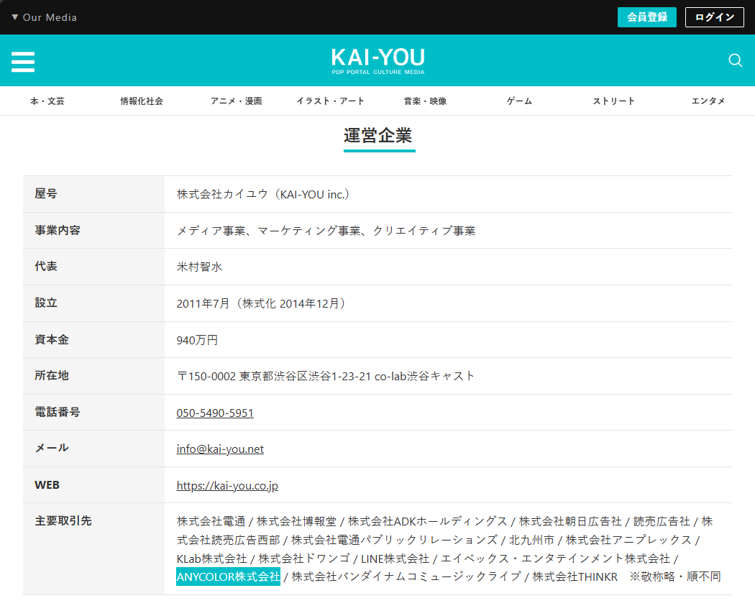Click the KAI-YOU logo
This screenshot has height=611, width=755.
[x=378, y=61]
